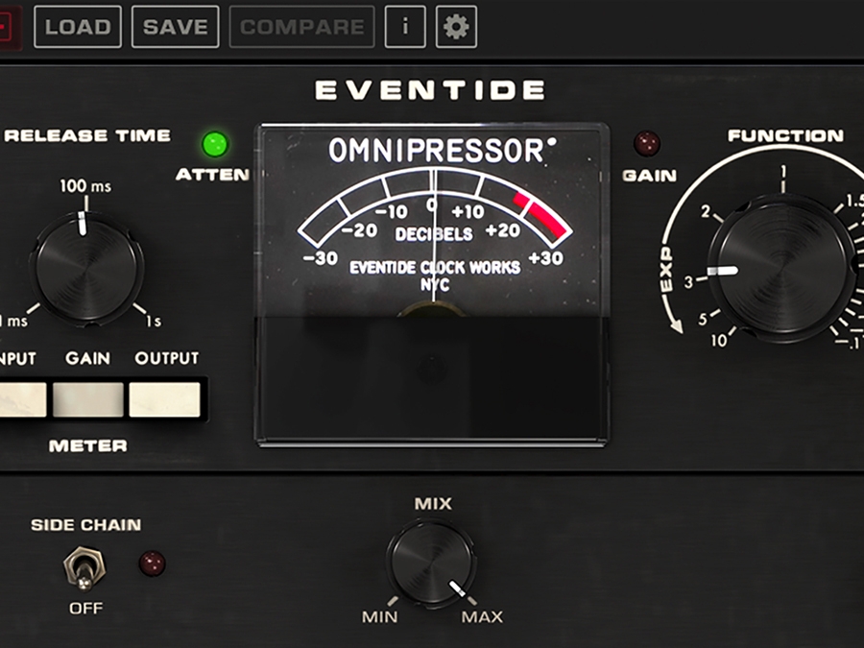Click the 10 marking on FUNCTION dial

click(x=718, y=341)
